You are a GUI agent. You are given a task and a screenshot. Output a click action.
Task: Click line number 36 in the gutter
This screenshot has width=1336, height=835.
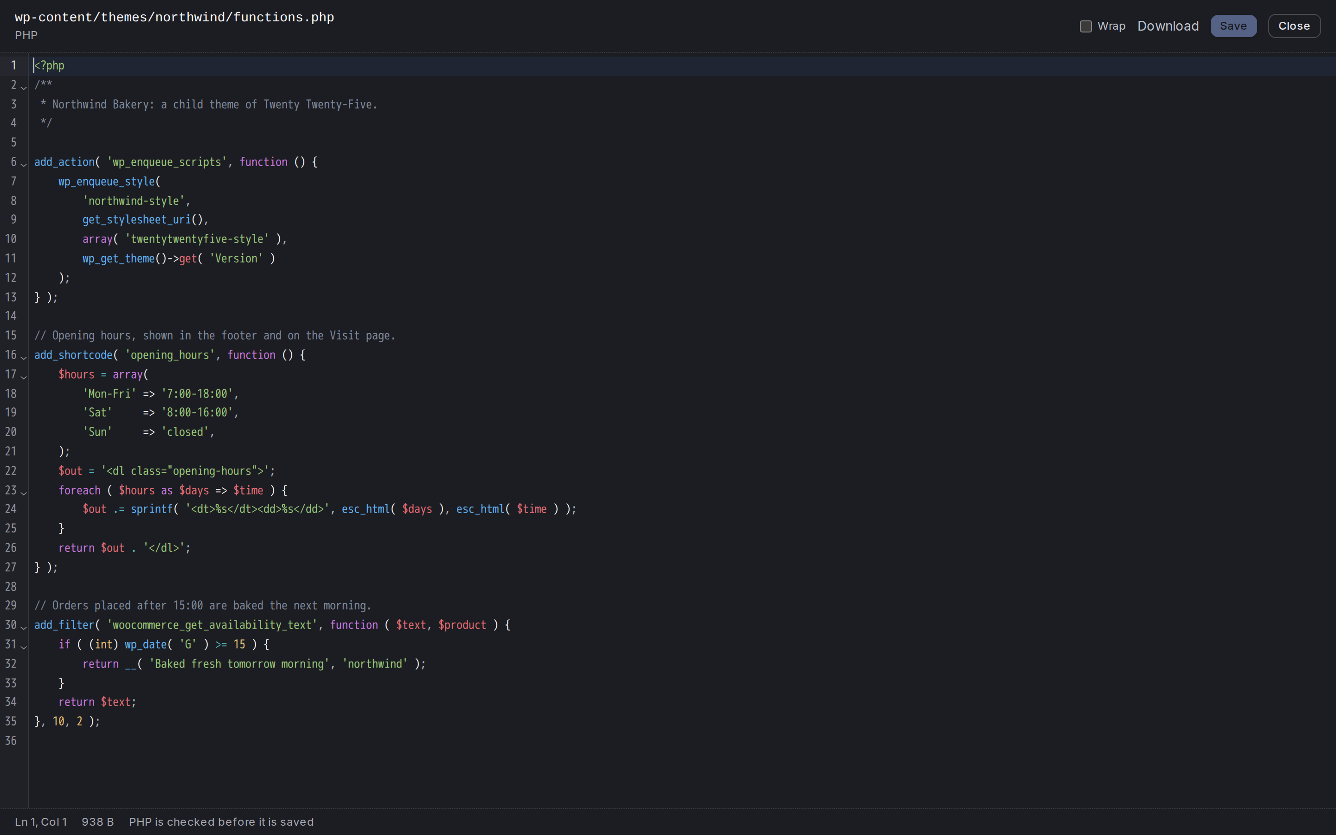(11, 740)
